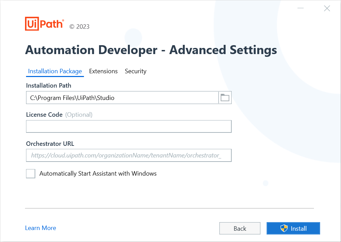This screenshot has height=242, width=341.
Task: Click inside the License Code field
Action: click(x=129, y=126)
